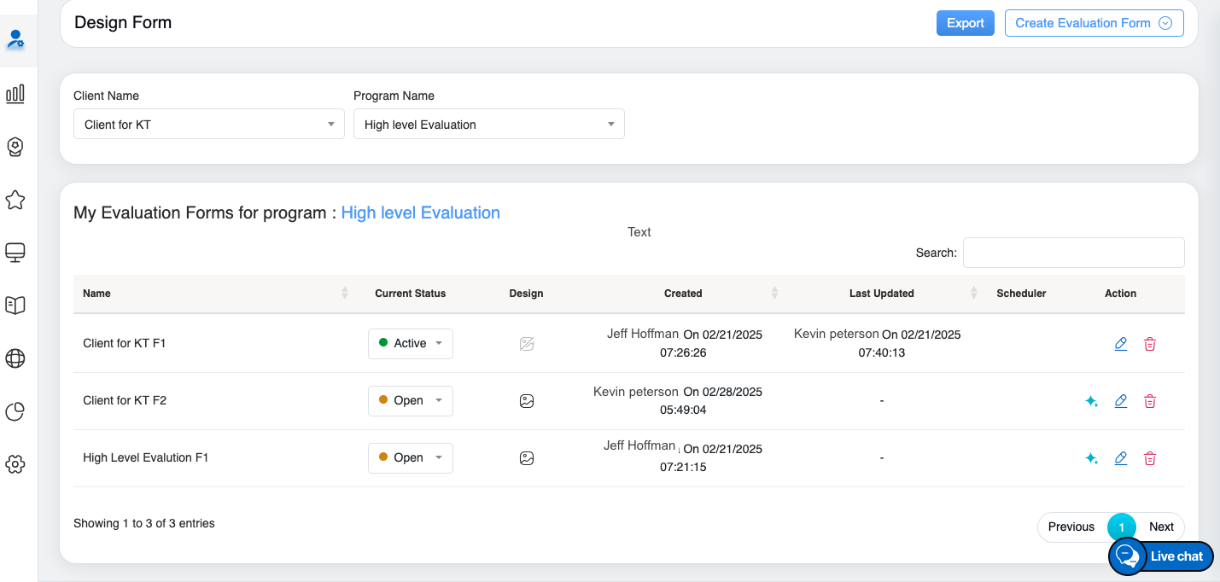Edit the Client for KT F1 form
1220x582 pixels.
click(1121, 344)
